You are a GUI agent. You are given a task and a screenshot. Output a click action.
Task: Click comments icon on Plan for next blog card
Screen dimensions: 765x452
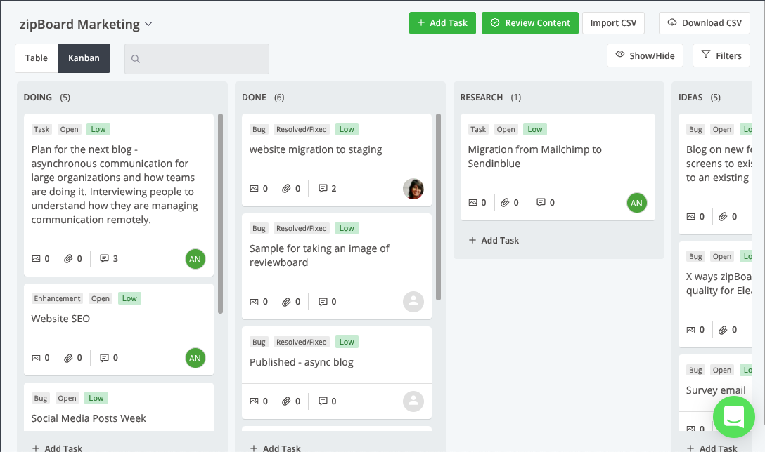[x=104, y=258]
